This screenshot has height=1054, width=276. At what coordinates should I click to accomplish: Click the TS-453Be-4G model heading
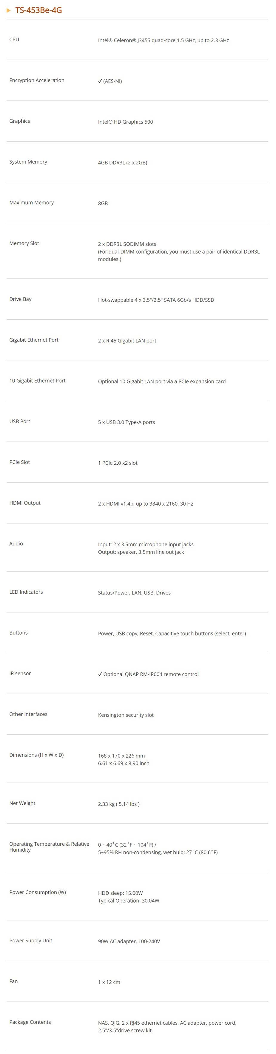[x=38, y=10]
